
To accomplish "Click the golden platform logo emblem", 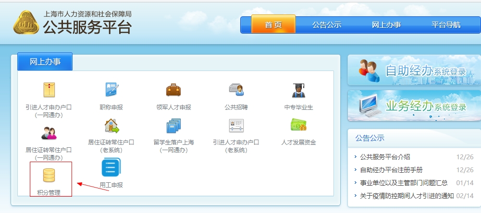I will (x=26, y=23).
